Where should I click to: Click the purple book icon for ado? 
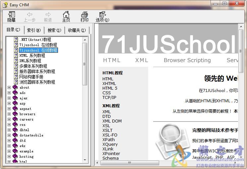[x=15, y=93]
